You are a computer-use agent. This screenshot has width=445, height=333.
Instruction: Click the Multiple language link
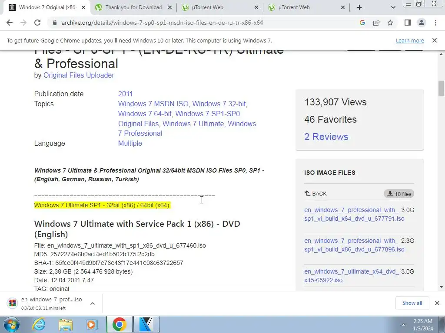pyautogui.click(x=130, y=143)
